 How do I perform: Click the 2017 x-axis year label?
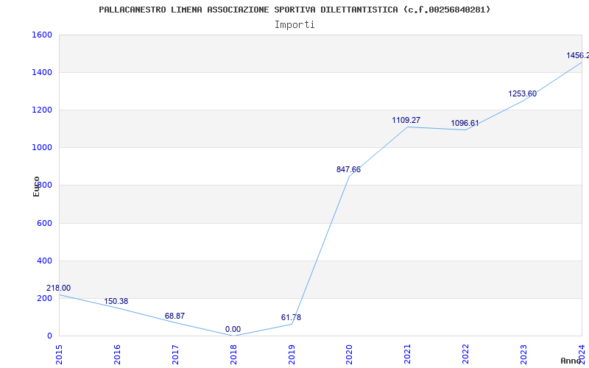(175, 355)
